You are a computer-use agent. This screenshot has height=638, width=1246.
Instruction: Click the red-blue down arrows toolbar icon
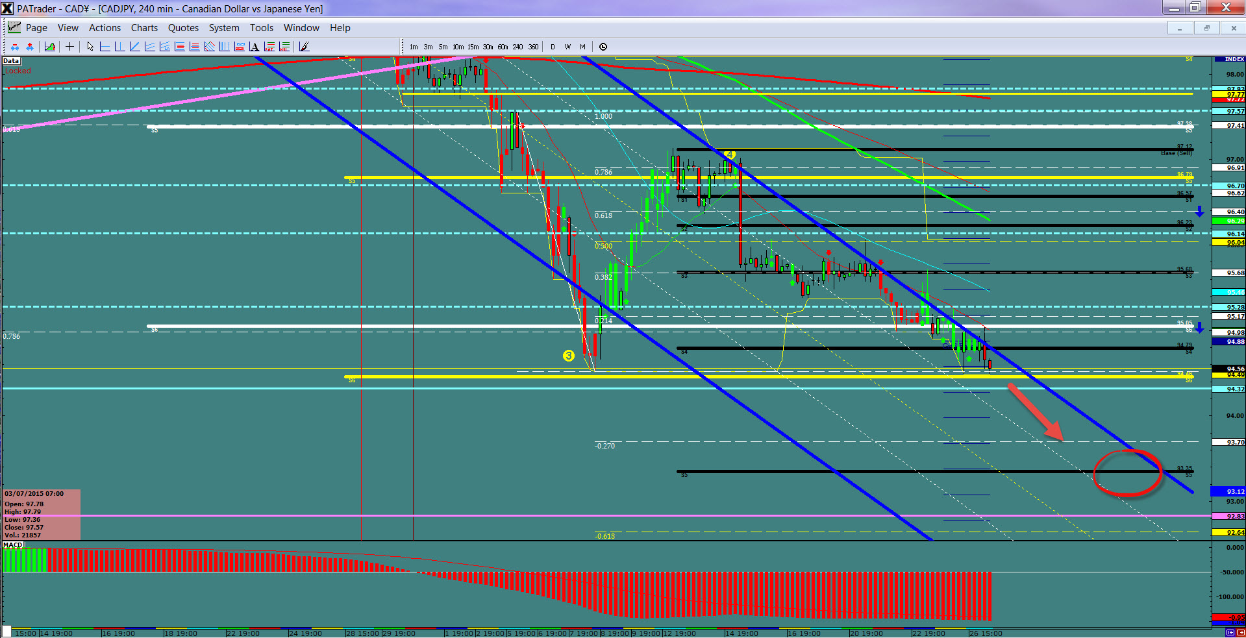click(15, 46)
